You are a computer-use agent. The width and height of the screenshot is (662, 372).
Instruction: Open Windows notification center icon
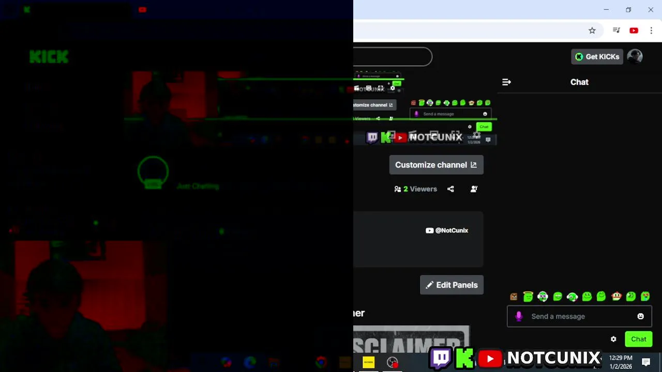pyautogui.click(x=646, y=362)
